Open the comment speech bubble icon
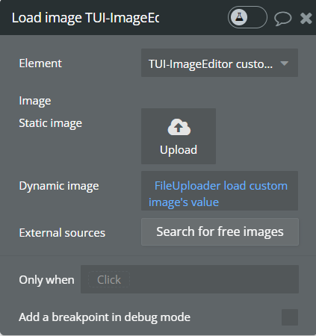The width and height of the screenshot is (316, 336). click(x=283, y=19)
